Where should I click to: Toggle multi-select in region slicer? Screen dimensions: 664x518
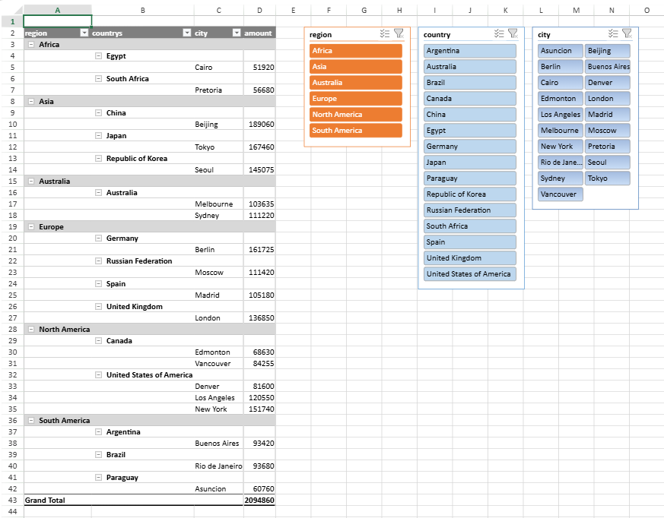pos(385,33)
